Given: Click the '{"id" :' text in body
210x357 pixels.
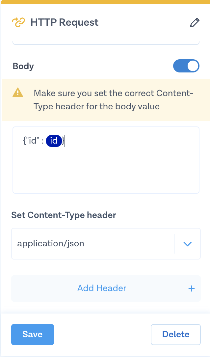Looking at the screenshot, I should [x=34, y=141].
